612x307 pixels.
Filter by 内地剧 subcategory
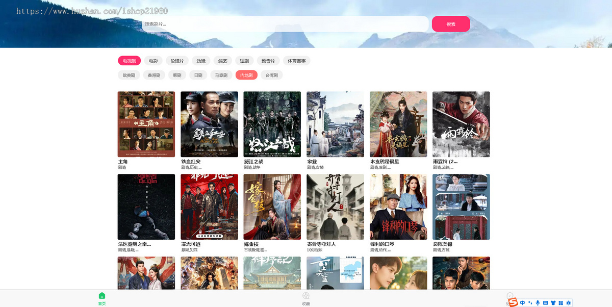246,75
